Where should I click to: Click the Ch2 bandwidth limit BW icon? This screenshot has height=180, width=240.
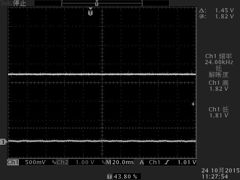pos(104,162)
